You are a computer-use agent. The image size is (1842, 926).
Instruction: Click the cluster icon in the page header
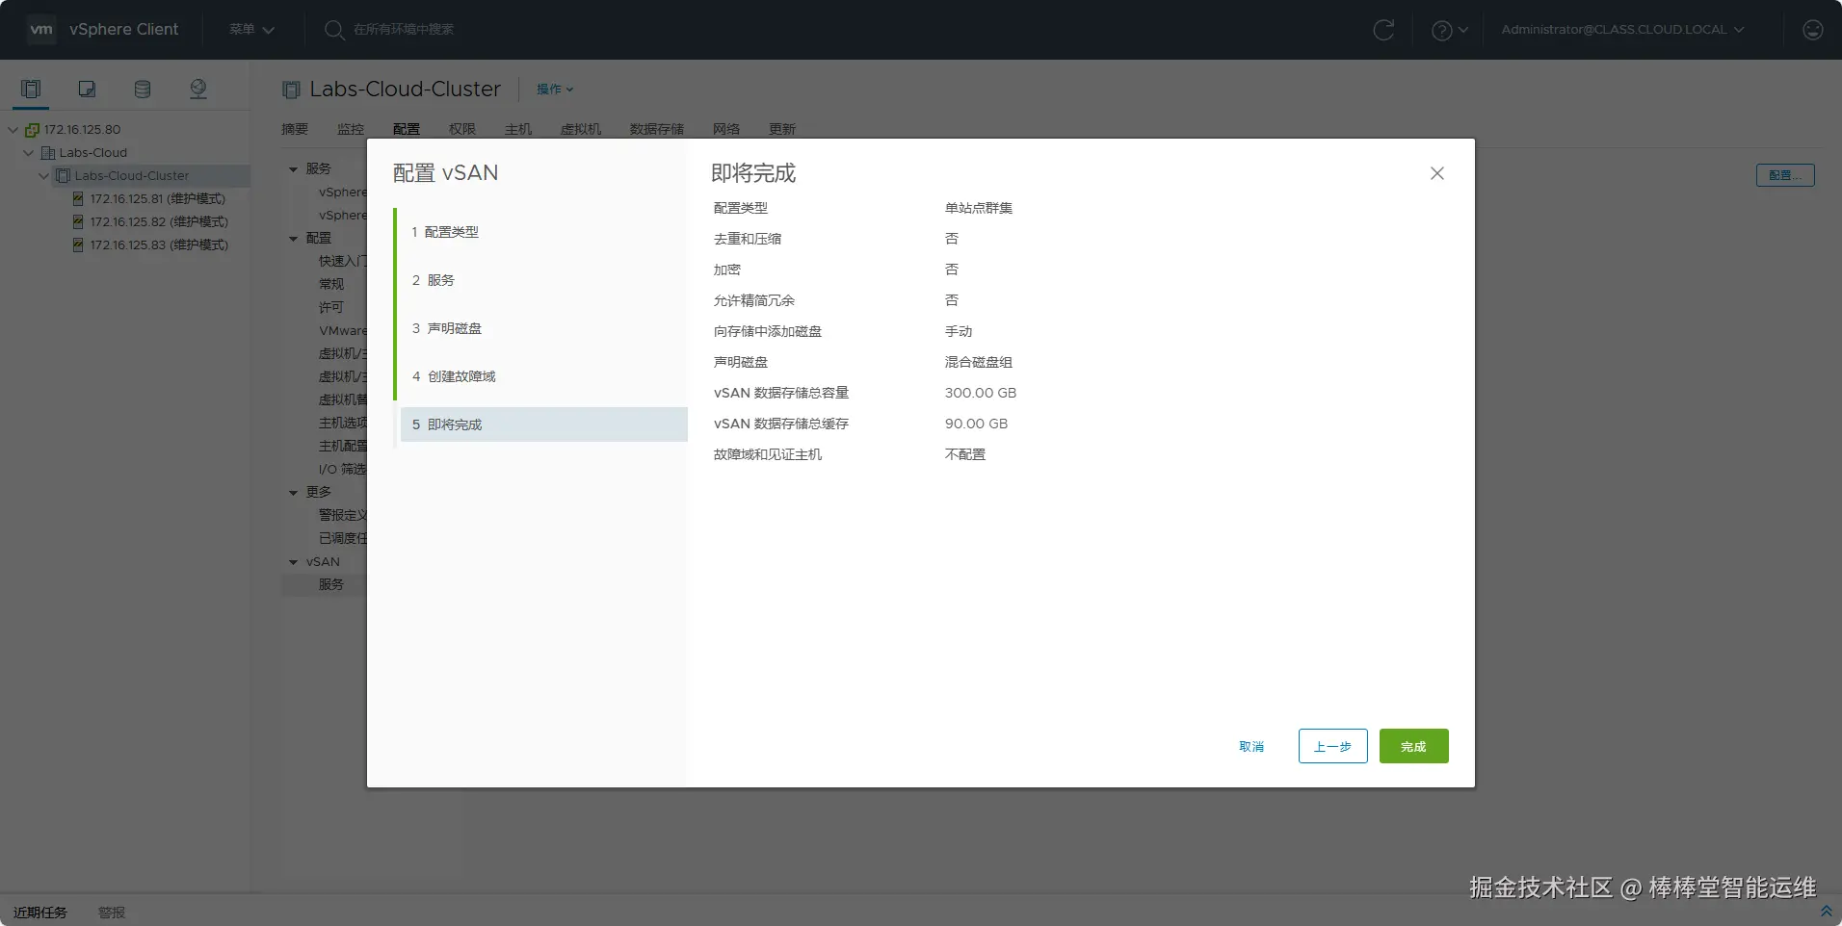pos(291,90)
